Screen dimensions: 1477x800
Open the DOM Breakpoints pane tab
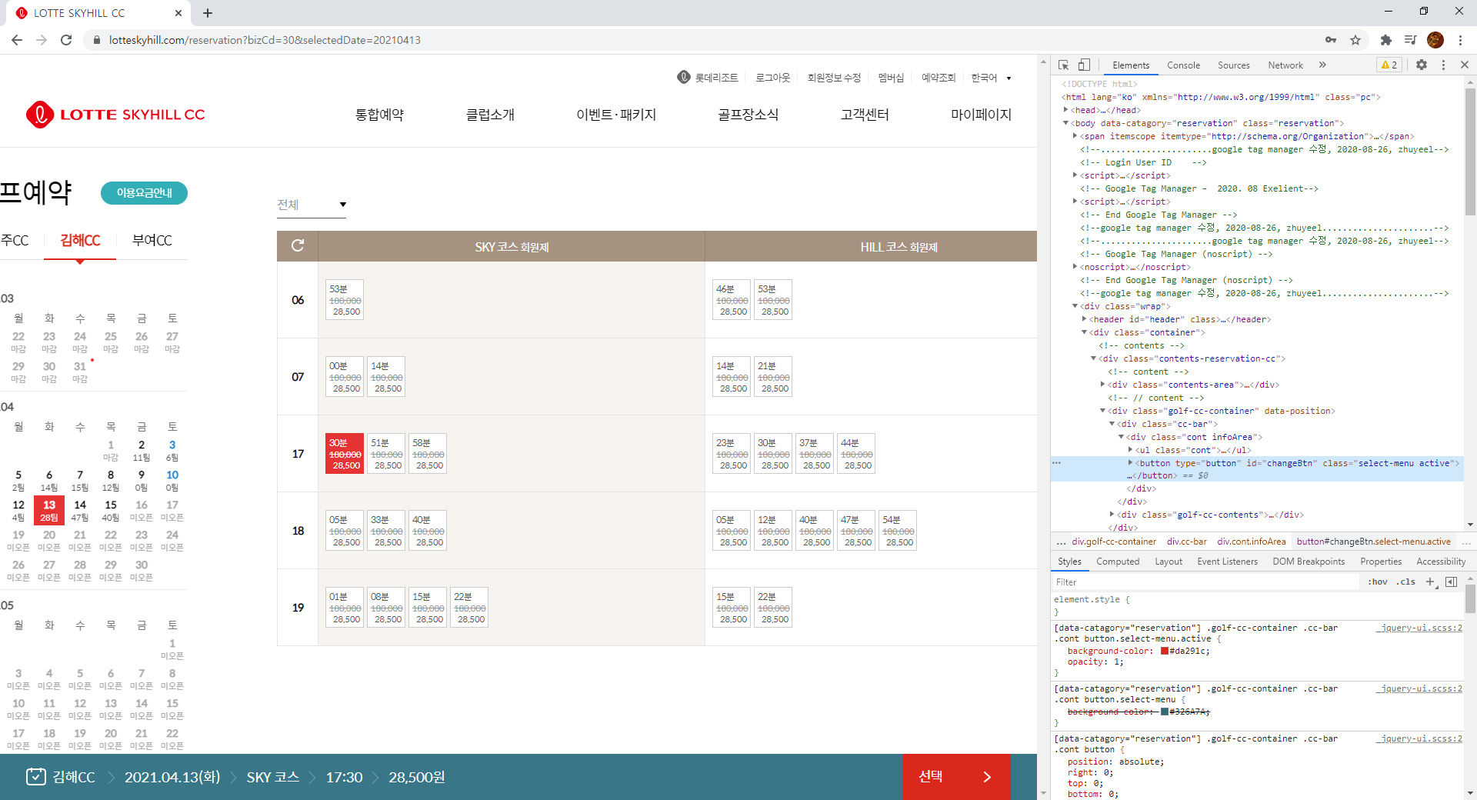pyautogui.click(x=1309, y=562)
